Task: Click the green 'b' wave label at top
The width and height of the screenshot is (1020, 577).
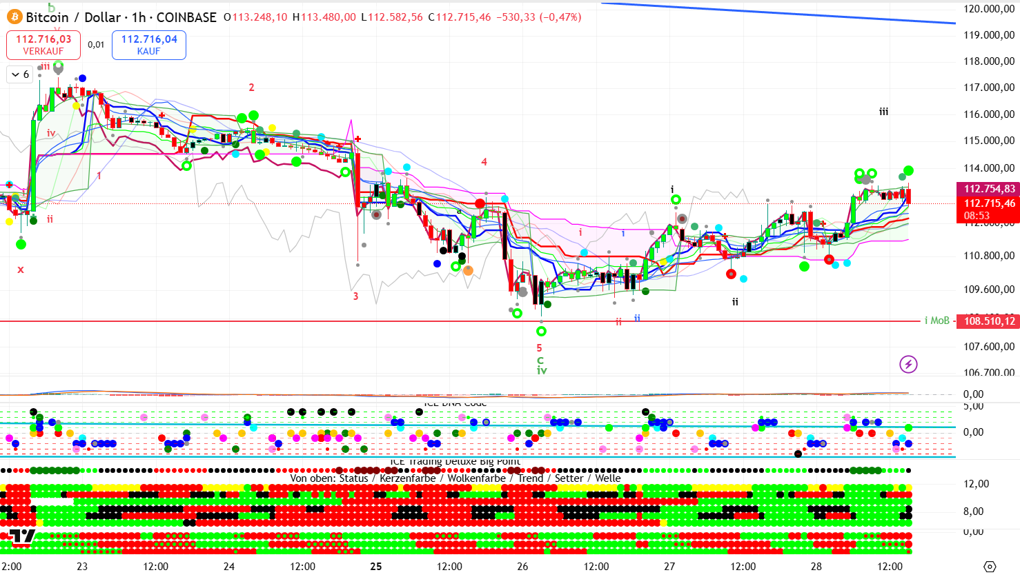Action: tap(51, 8)
